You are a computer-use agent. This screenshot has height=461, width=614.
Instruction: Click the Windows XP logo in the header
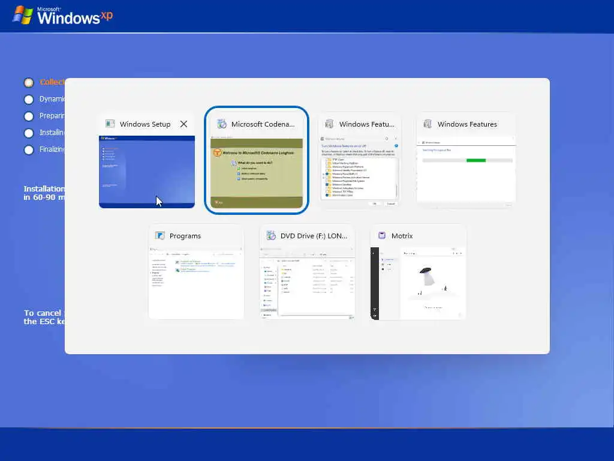tap(62, 16)
